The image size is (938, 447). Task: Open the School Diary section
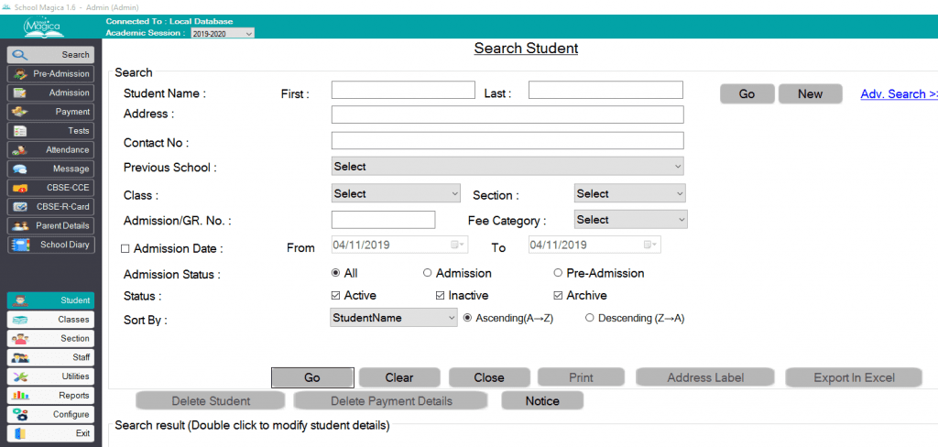pos(51,245)
